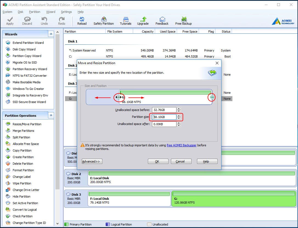Click the Upgrade toolbar icon

point(143,21)
